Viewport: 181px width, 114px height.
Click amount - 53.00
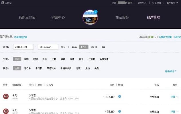pos(110,112)
